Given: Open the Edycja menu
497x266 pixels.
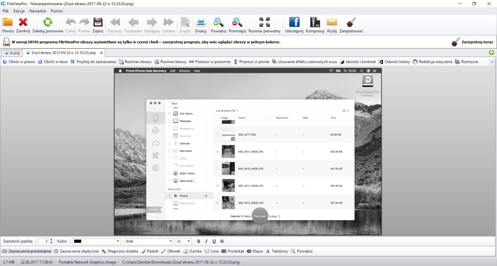Looking at the screenshot, I should pos(19,11).
